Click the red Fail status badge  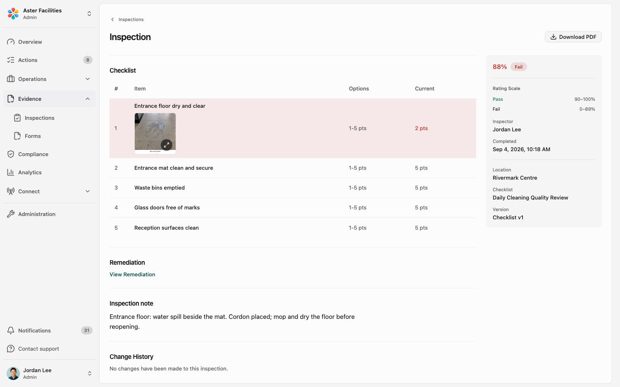[518, 67]
